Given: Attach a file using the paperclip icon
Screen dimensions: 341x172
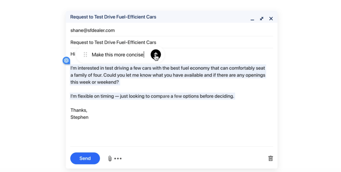Looking at the screenshot, I should click(110, 159).
